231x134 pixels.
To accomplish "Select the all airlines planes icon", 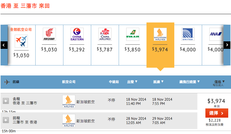I will (x=21, y=41).
